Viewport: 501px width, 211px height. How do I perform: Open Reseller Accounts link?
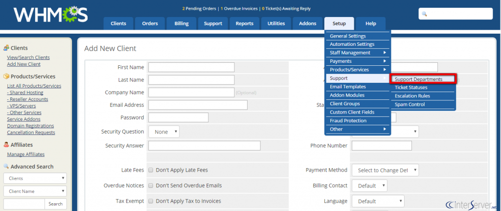(x=27, y=99)
